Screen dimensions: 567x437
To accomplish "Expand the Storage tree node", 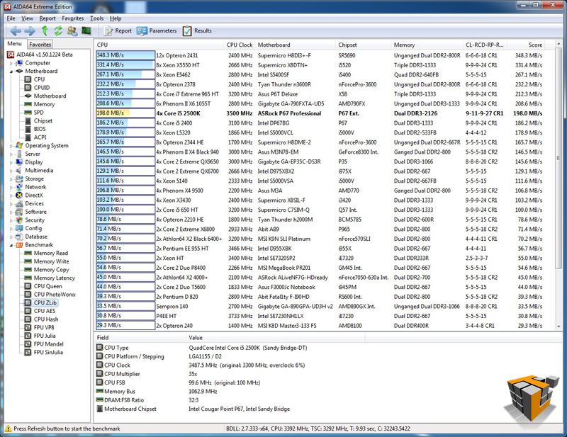I will click(x=11, y=179).
